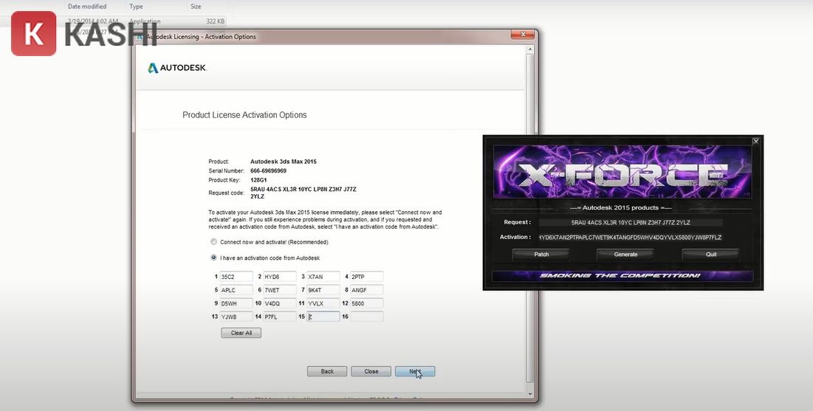Click activation code field 9 containing D5WH
Viewport: 813px width, 411px height.
coord(236,303)
